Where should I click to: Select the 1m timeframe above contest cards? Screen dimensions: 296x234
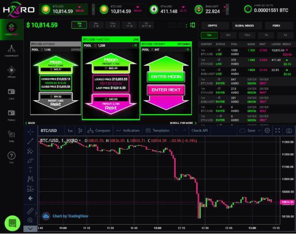pos(80,25)
